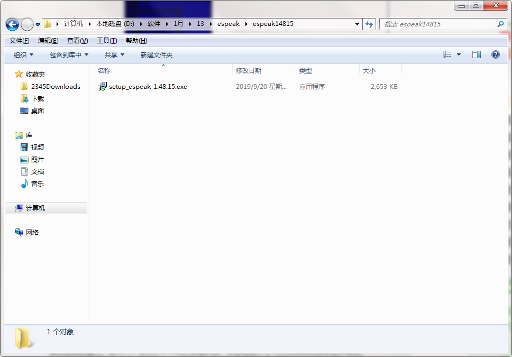Screen dimensions: 512x357
Task: Click the 计算机 computer icon
Action: (x=19, y=208)
